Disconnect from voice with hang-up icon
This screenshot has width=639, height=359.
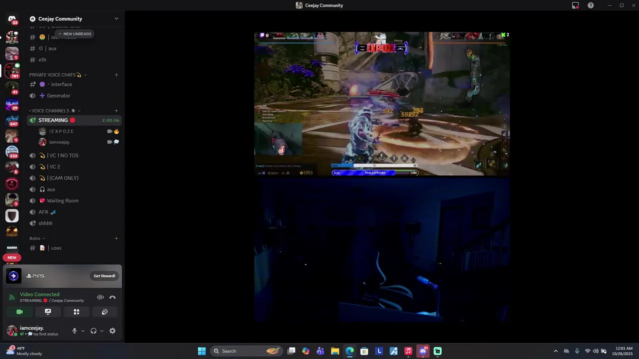click(x=112, y=297)
